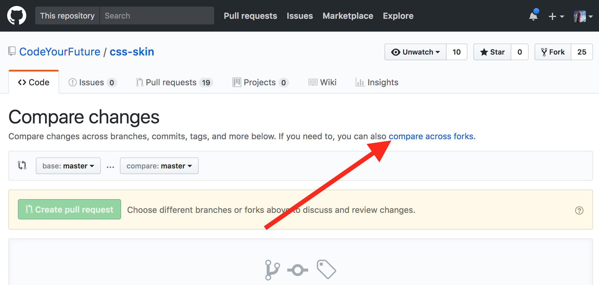Open the css-skin repository link
The height and width of the screenshot is (285, 599).
(132, 52)
